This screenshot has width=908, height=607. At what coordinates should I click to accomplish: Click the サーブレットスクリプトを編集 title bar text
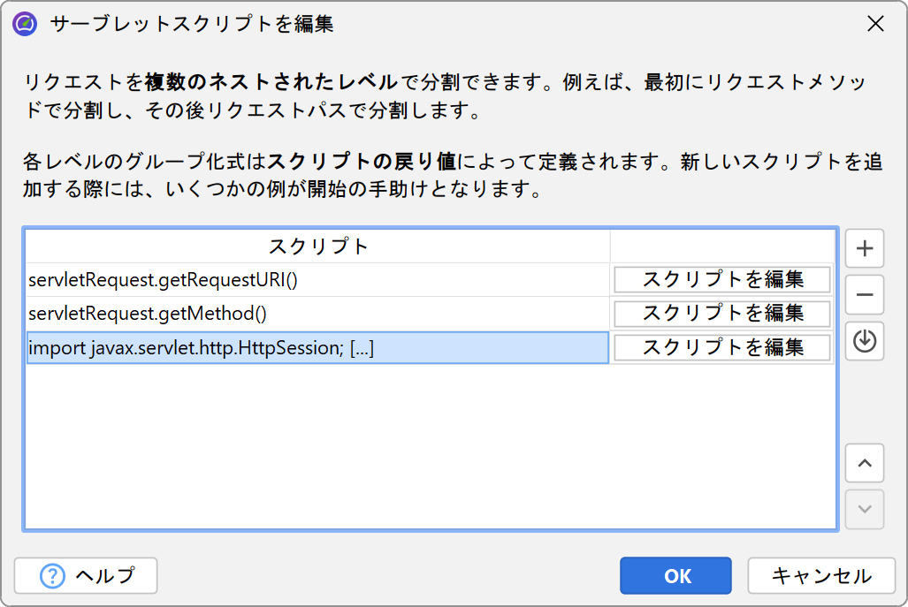[x=192, y=24]
